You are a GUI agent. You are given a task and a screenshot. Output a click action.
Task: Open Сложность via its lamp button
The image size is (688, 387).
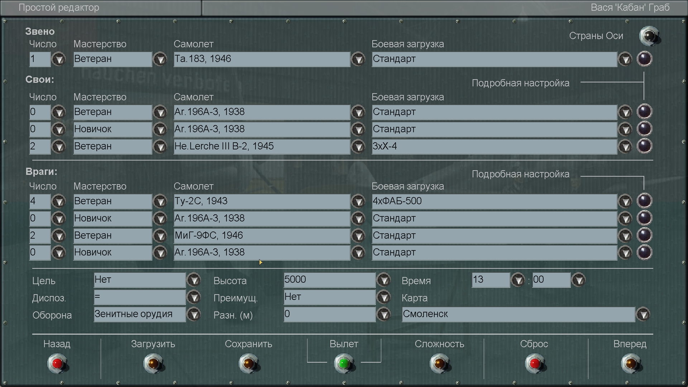click(440, 363)
